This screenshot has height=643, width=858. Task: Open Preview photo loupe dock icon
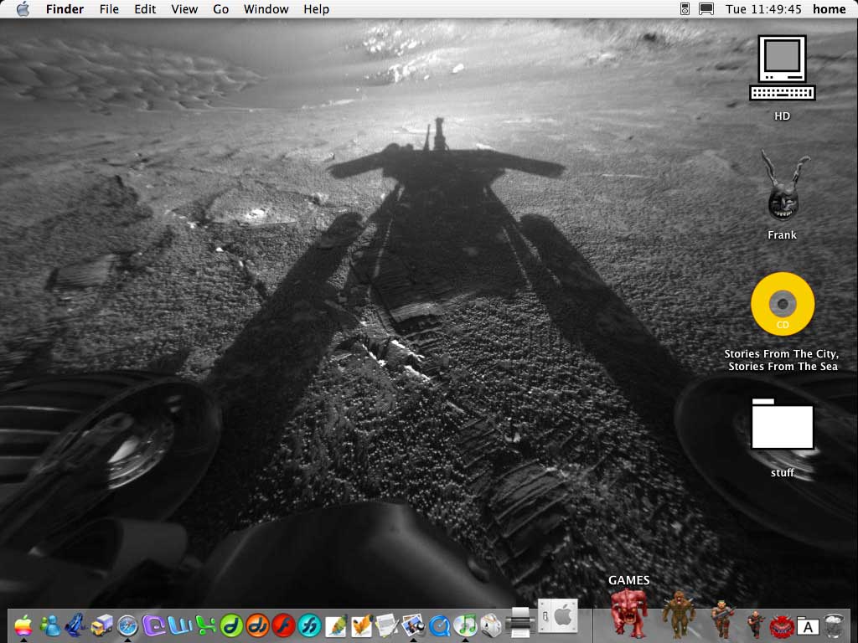click(x=413, y=625)
